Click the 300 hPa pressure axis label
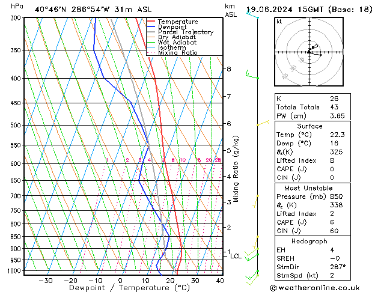The image size is (378, 292). [17, 18]
